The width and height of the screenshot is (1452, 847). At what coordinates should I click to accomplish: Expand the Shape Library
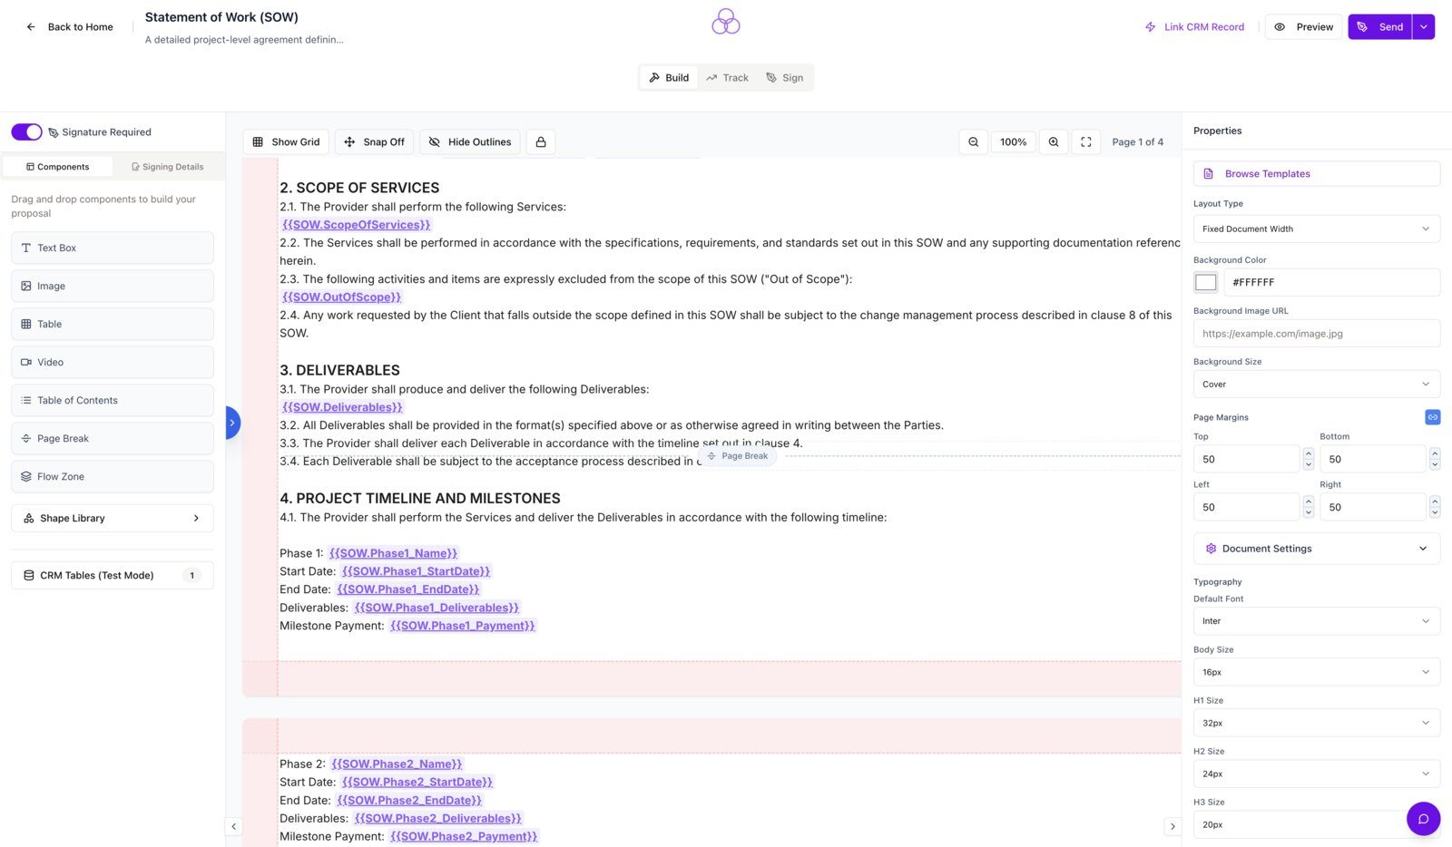pyautogui.click(x=113, y=518)
